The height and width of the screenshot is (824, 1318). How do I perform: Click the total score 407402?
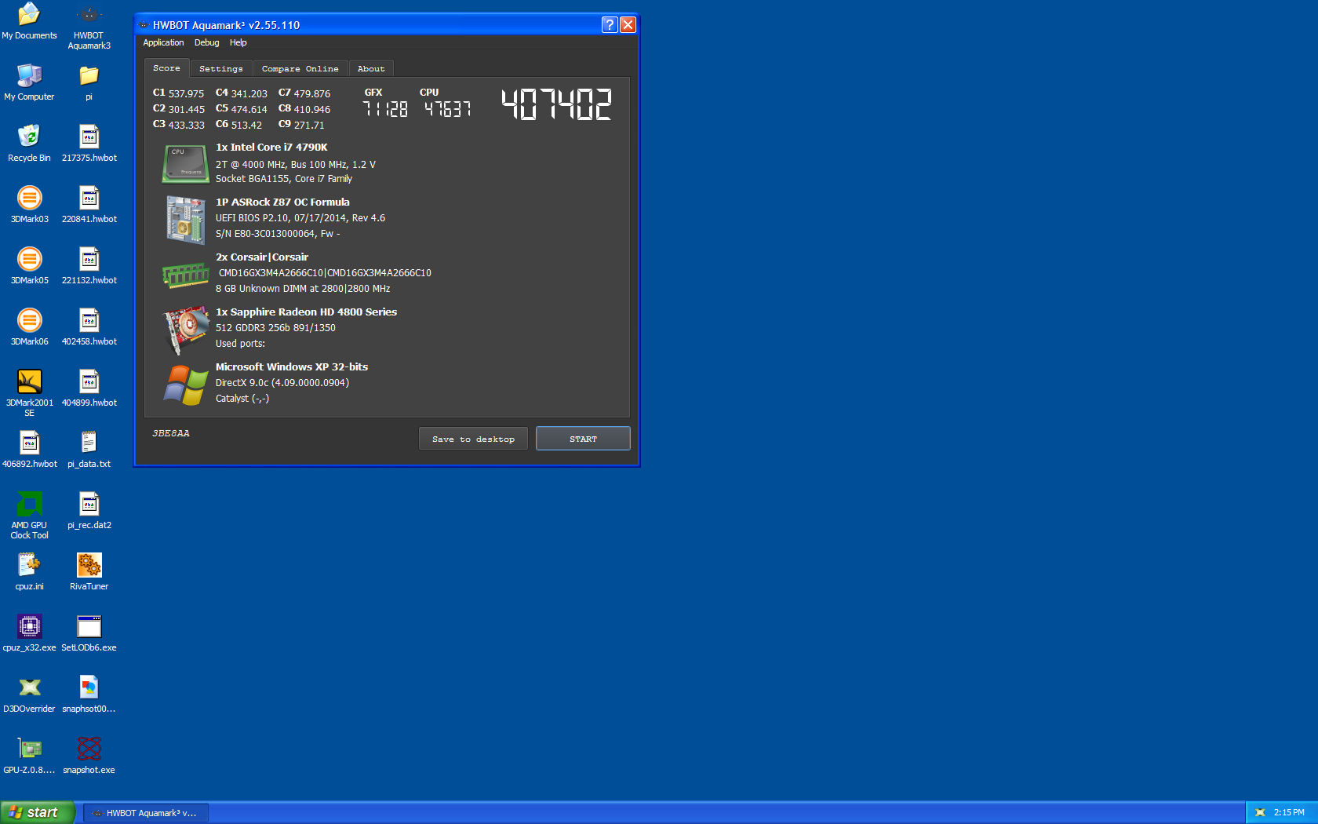click(x=556, y=104)
